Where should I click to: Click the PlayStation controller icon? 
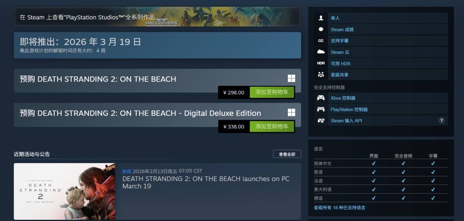(x=321, y=109)
